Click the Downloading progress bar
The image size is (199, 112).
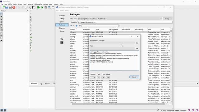pyautogui.click(x=113, y=43)
